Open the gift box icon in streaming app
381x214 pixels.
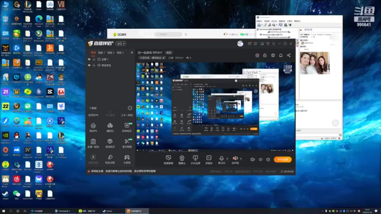point(257,56)
